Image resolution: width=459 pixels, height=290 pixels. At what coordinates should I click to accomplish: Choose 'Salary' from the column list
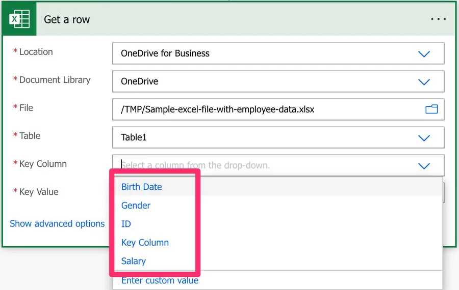[134, 261]
